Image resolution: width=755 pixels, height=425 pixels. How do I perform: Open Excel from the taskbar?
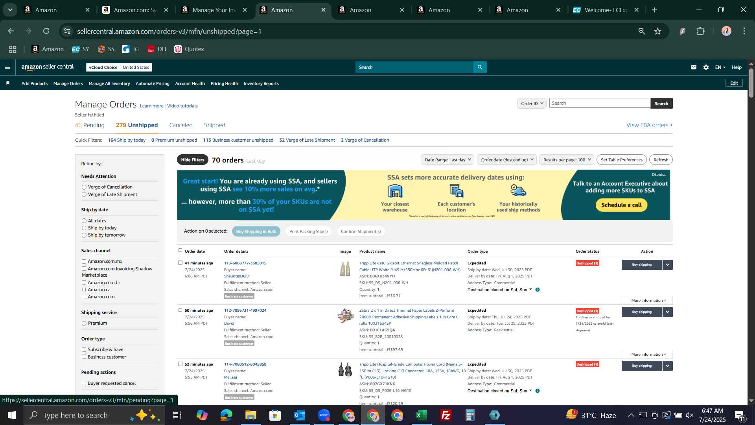421,415
